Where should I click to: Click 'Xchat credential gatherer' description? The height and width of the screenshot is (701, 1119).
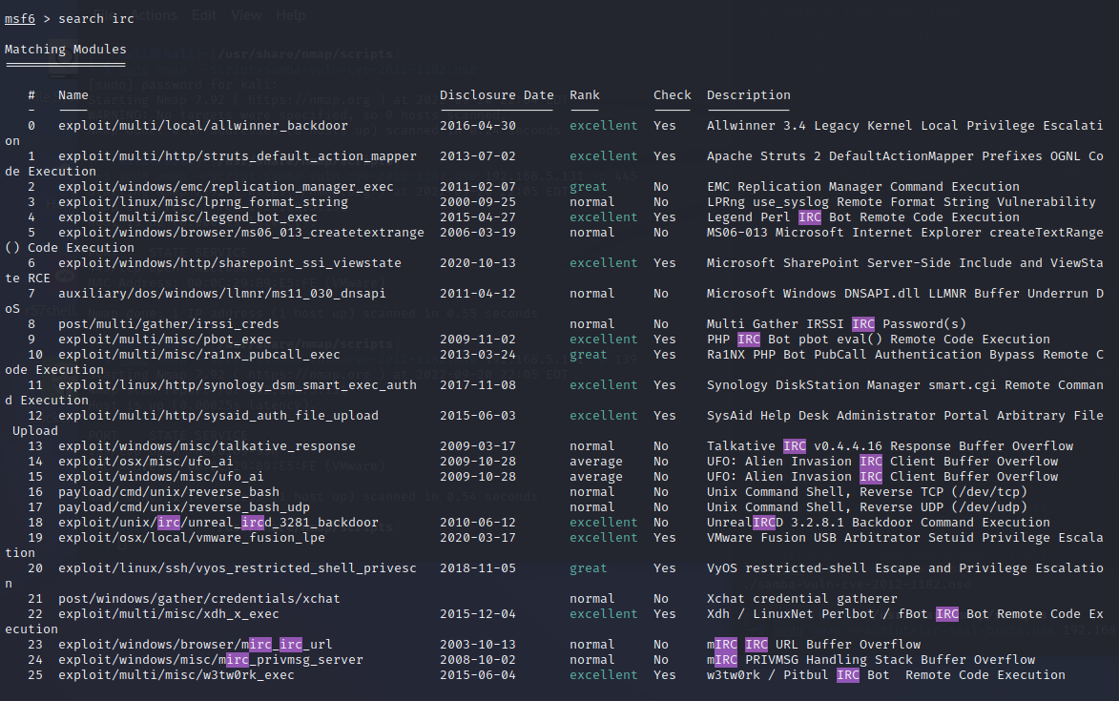click(x=802, y=599)
